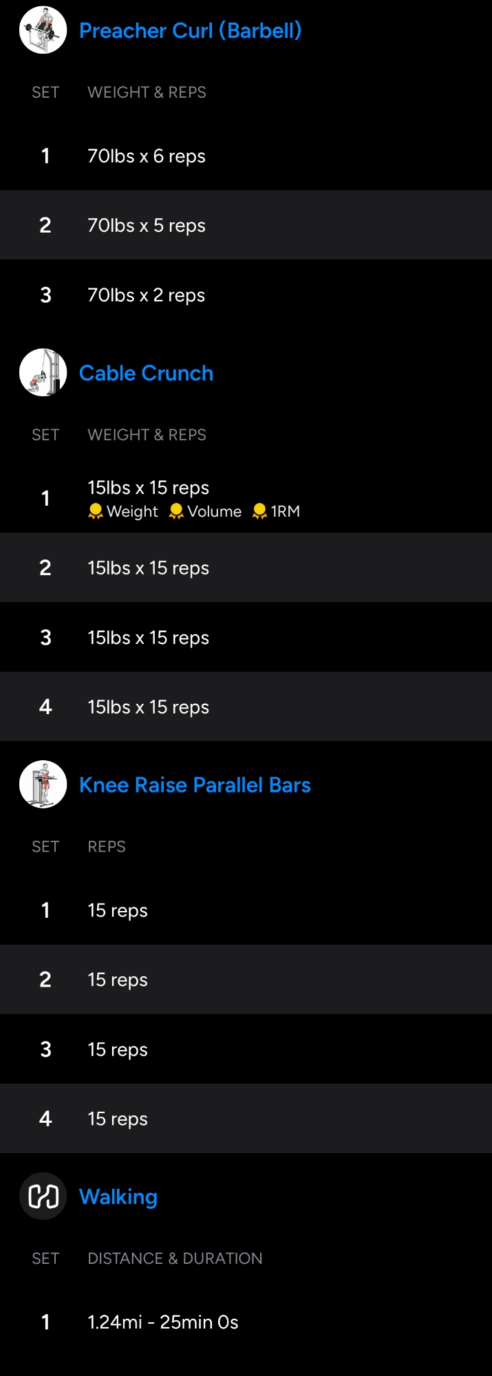Tap the 1RM record medal icon
Viewport: 492px width, 1376px height.
point(259,511)
